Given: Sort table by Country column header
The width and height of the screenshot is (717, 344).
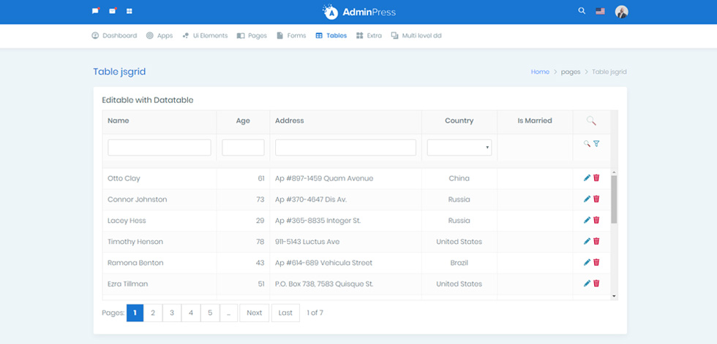Looking at the screenshot, I should (x=459, y=121).
